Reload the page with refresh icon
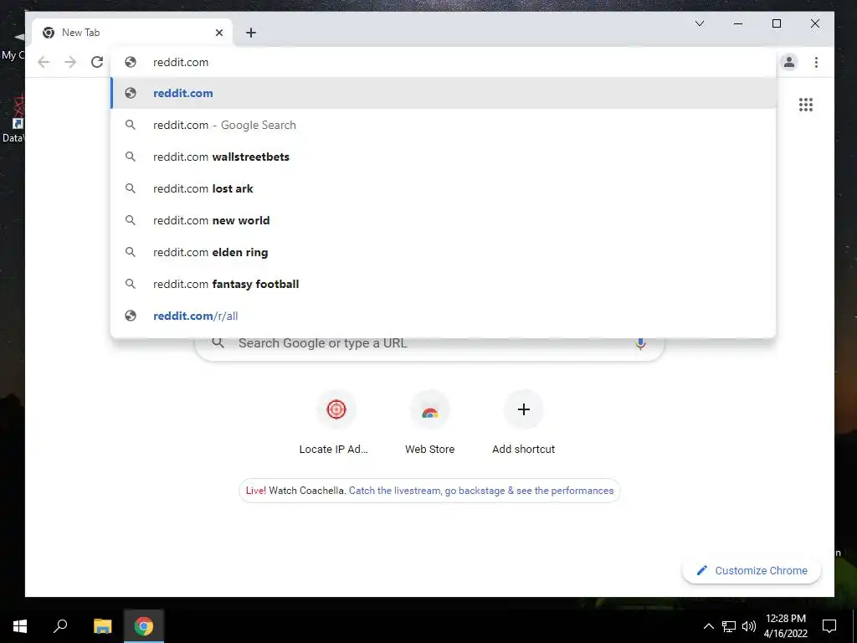The height and width of the screenshot is (643, 857). [97, 62]
